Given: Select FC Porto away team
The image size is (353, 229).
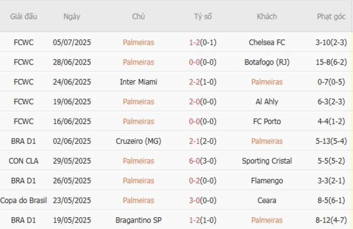Looking at the screenshot, I should 267,121.
